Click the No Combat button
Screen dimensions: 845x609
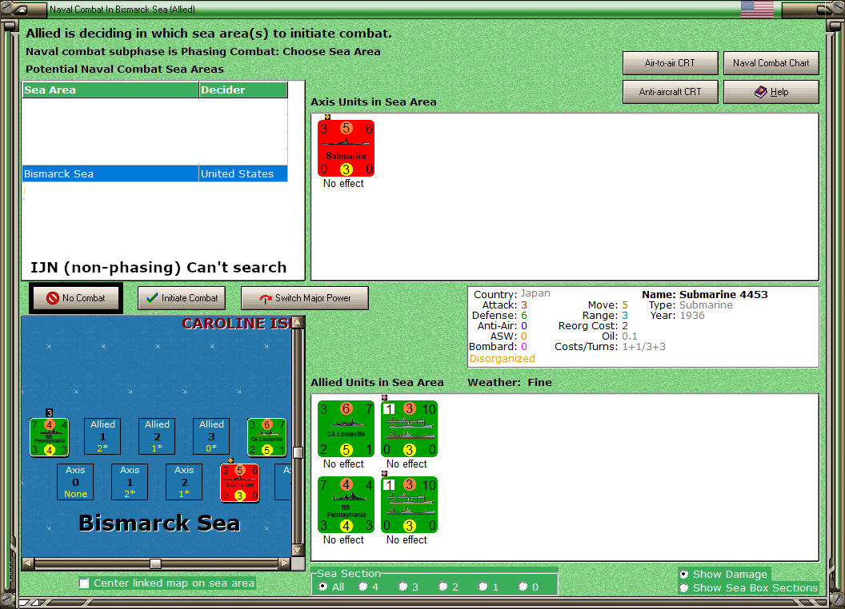(76, 298)
